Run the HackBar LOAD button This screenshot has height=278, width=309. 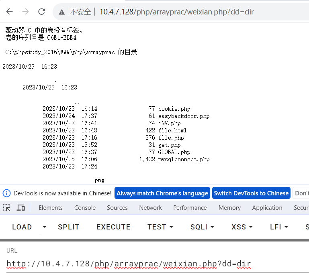click(22, 227)
